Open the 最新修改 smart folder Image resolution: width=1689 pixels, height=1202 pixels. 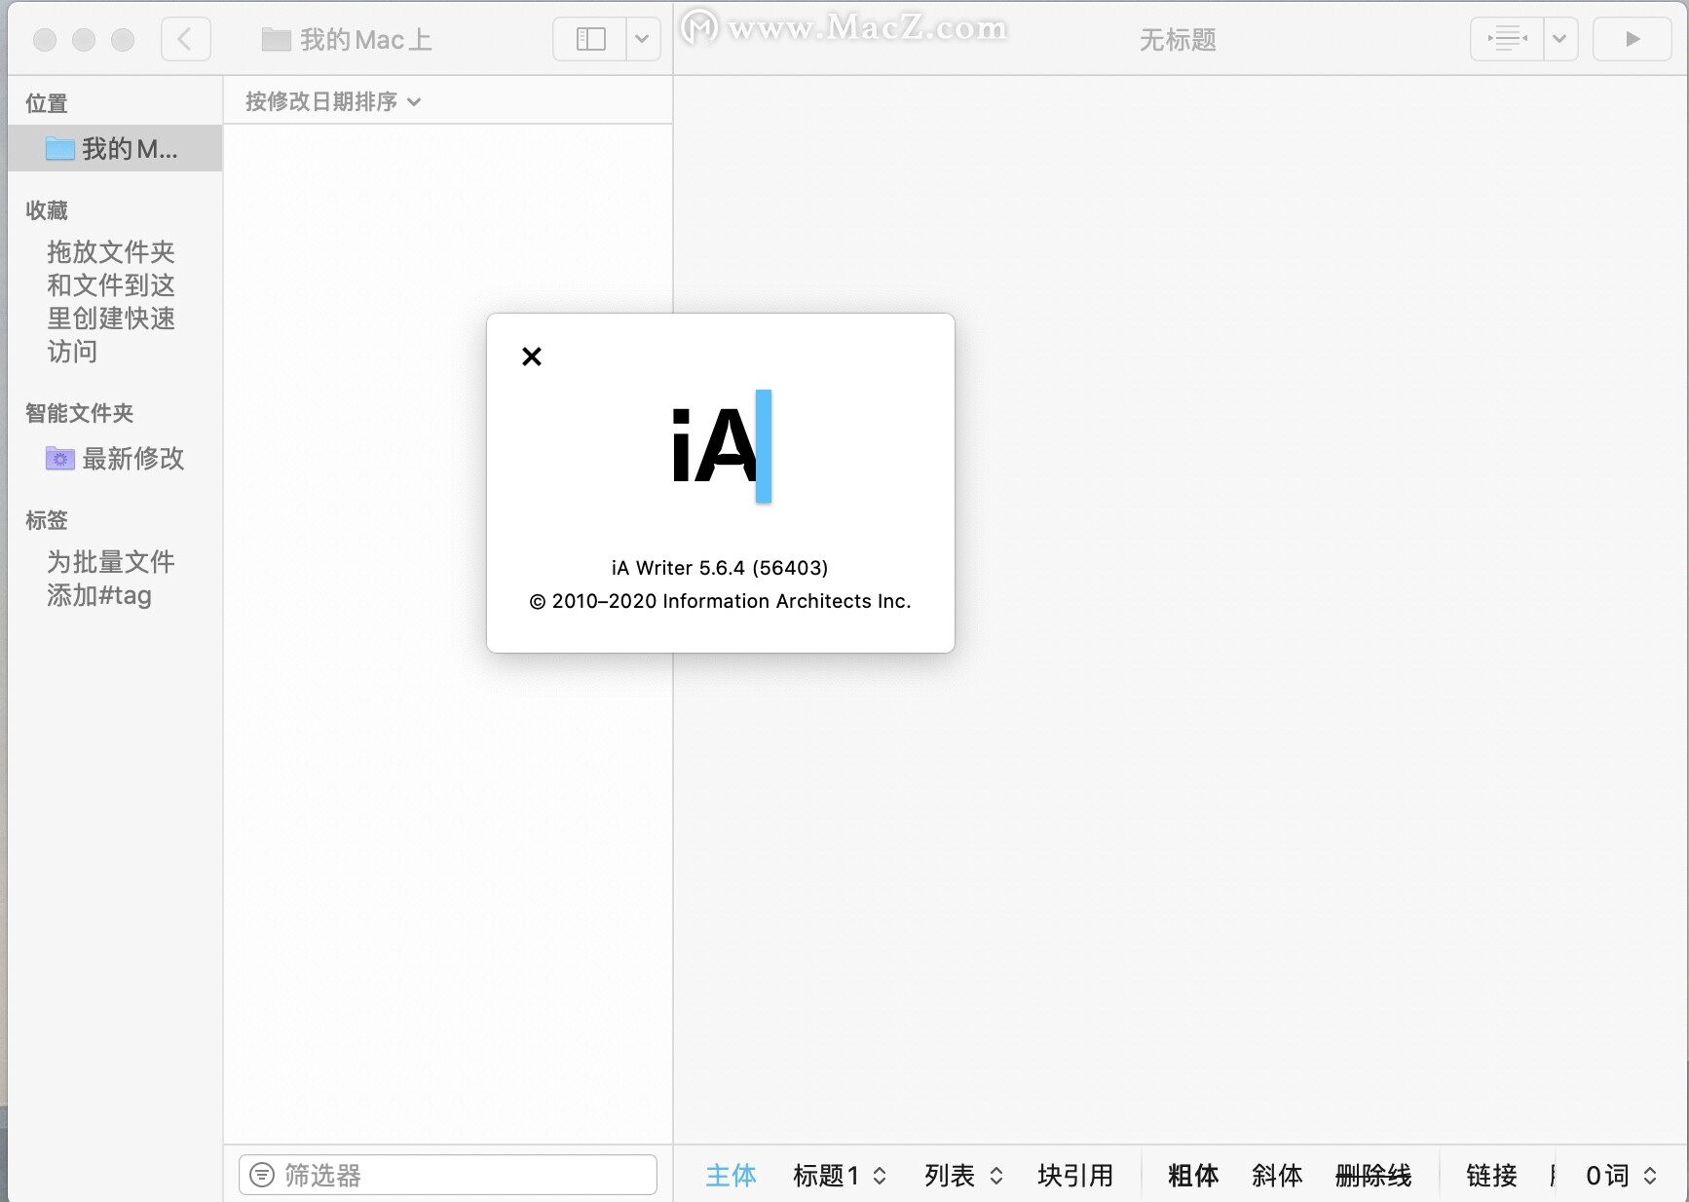(115, 458)
